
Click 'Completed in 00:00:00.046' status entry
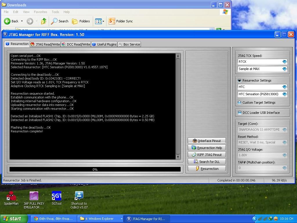(x=236, y=180)
